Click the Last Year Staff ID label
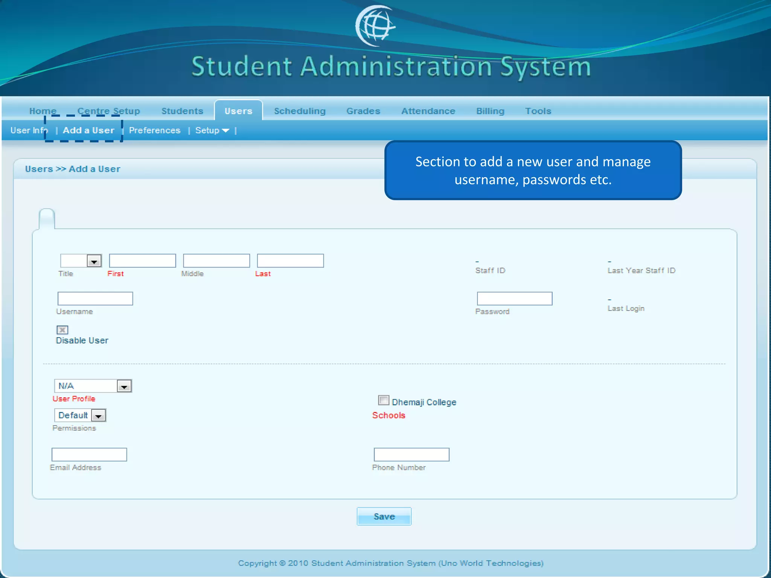The image size is (771, 578). pos(641,271)
